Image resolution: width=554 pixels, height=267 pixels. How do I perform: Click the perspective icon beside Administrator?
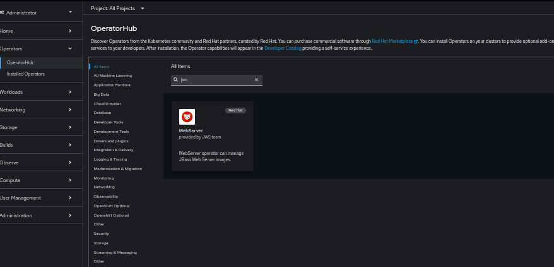pyautogui.click(x=2, y=13)
